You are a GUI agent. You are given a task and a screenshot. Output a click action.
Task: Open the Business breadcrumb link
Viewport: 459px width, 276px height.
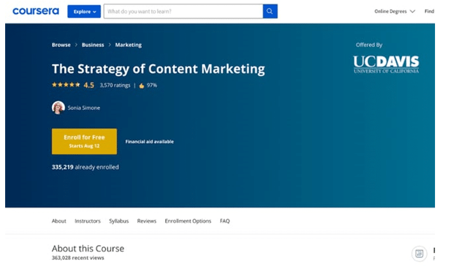coord(93,45)
